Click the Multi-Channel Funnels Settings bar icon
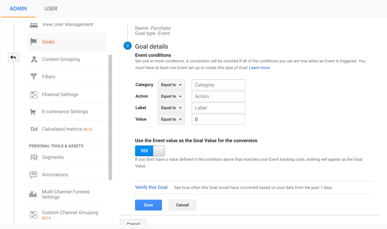 [34, 194]
